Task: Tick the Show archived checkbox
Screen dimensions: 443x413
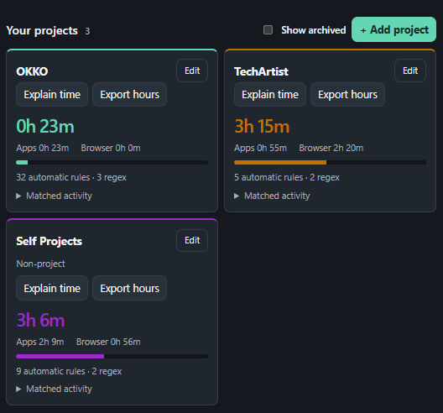Action: click(268, 29)
